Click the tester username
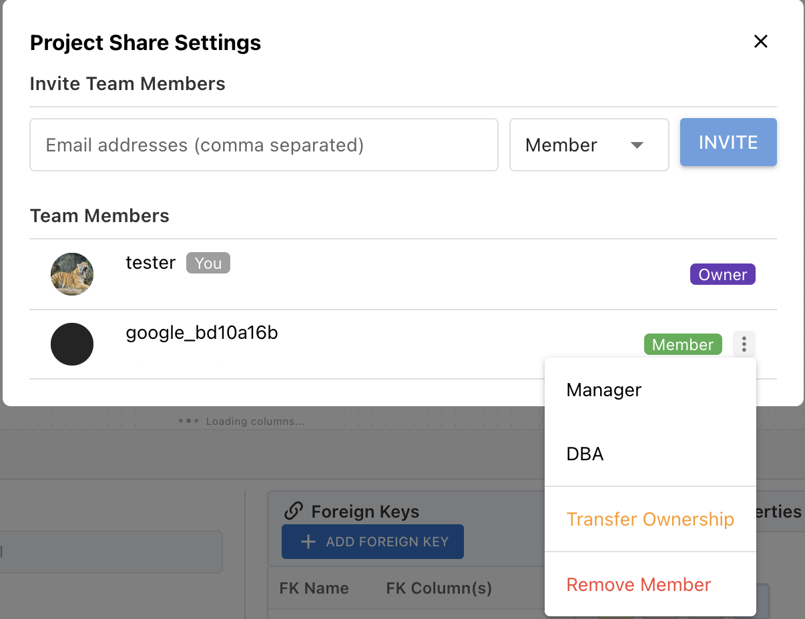The width and height of the screenshot is (805, 619). coord(151,263)
